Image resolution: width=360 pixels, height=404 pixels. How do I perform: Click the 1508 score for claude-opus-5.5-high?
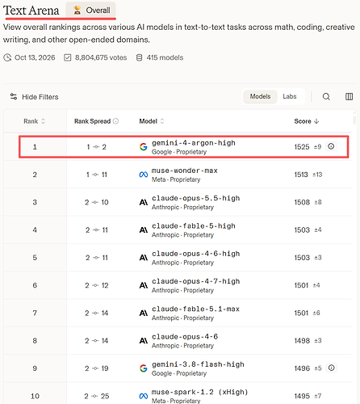click(x=302, y=202)
